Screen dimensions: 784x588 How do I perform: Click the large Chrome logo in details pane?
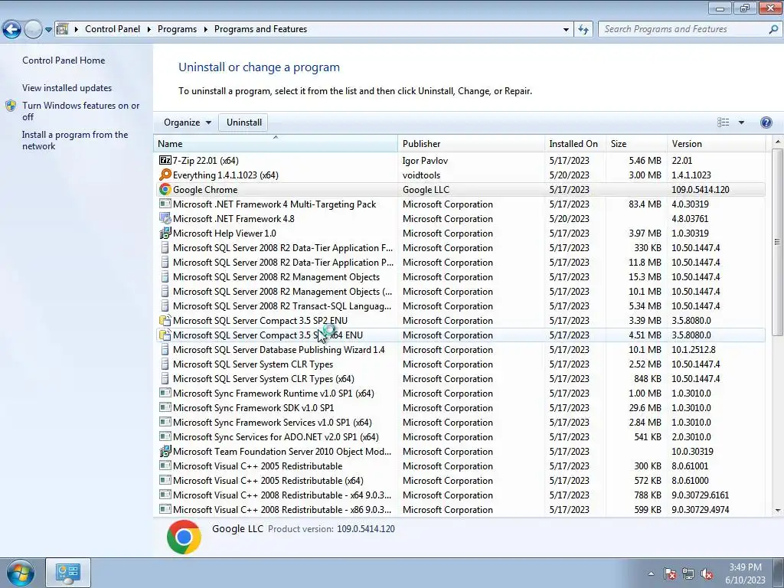click(x=184, y=537)
